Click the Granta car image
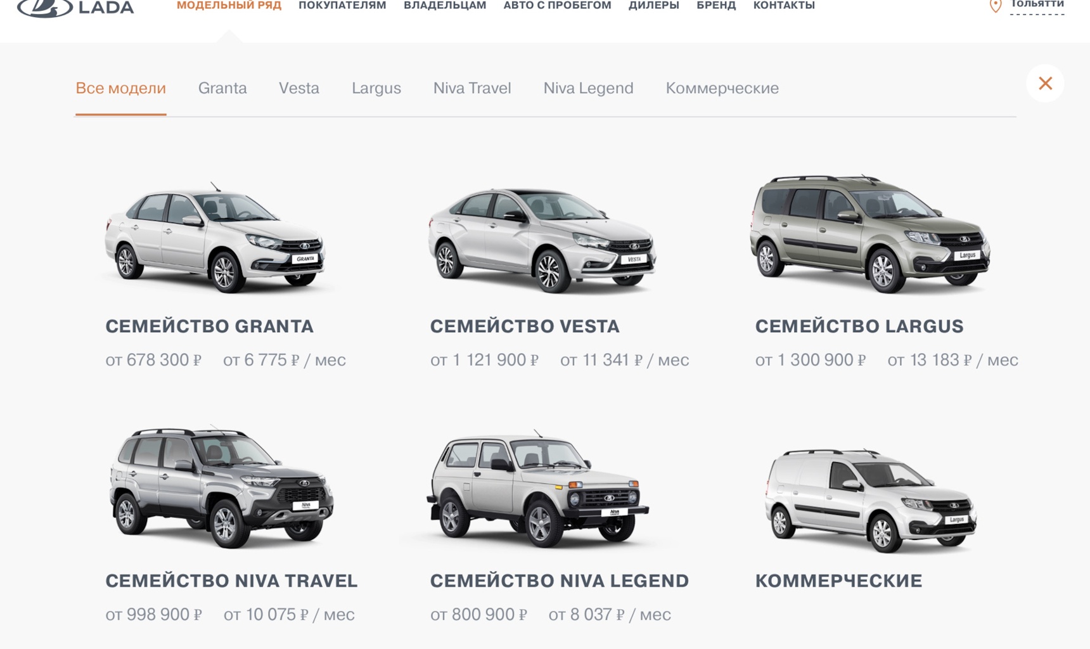1090x649 pixels. [x=215, y=237]
